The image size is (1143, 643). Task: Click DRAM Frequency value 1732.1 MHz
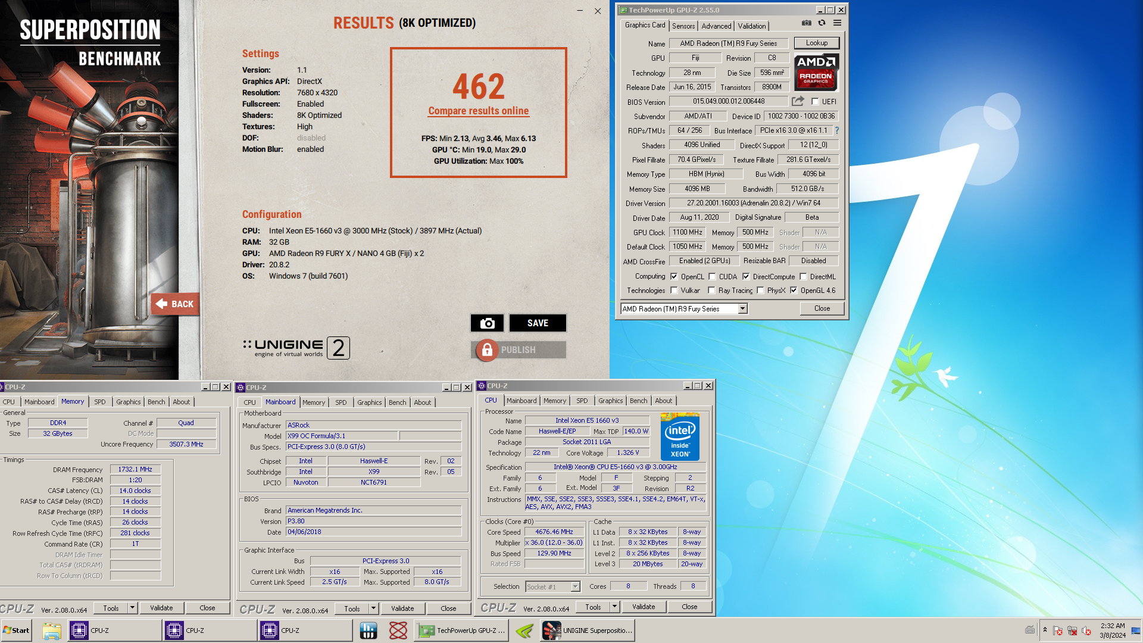pos(135,469)
